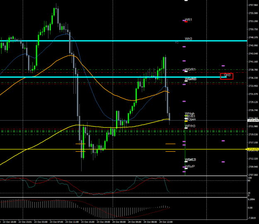259x224 pixels.
Task: Click the 22 Oct 18:00 time label
Action: pos(10,222)
